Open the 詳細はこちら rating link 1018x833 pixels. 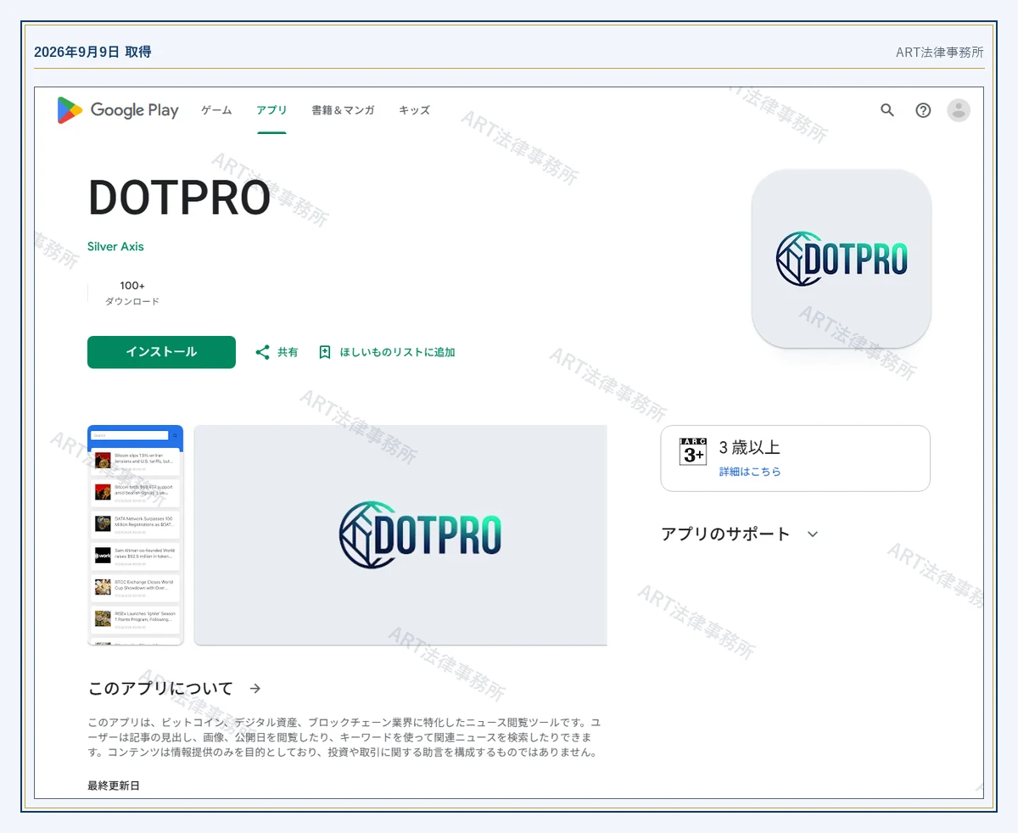pos(750,472)
